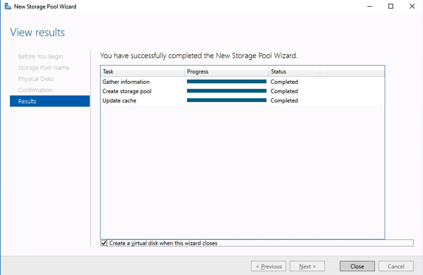423x275 pixels.
Task: Click the Create storage pool progress bar
Action: (x=226, y=91)
